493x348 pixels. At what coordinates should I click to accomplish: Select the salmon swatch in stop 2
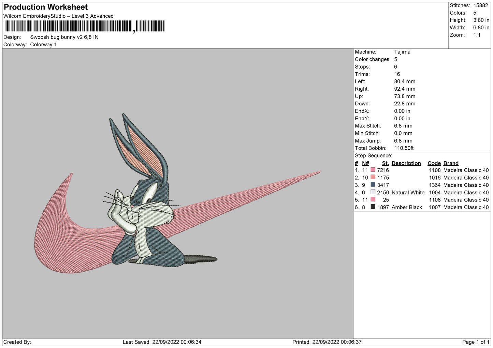pos(373,178)
